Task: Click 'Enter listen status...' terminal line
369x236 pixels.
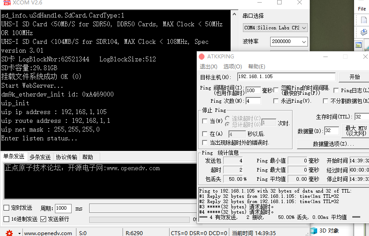Action: (39, 138)
